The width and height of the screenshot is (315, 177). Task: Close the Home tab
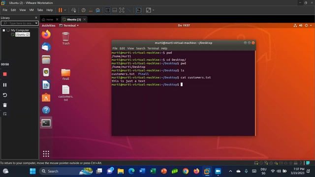point(57,20)
